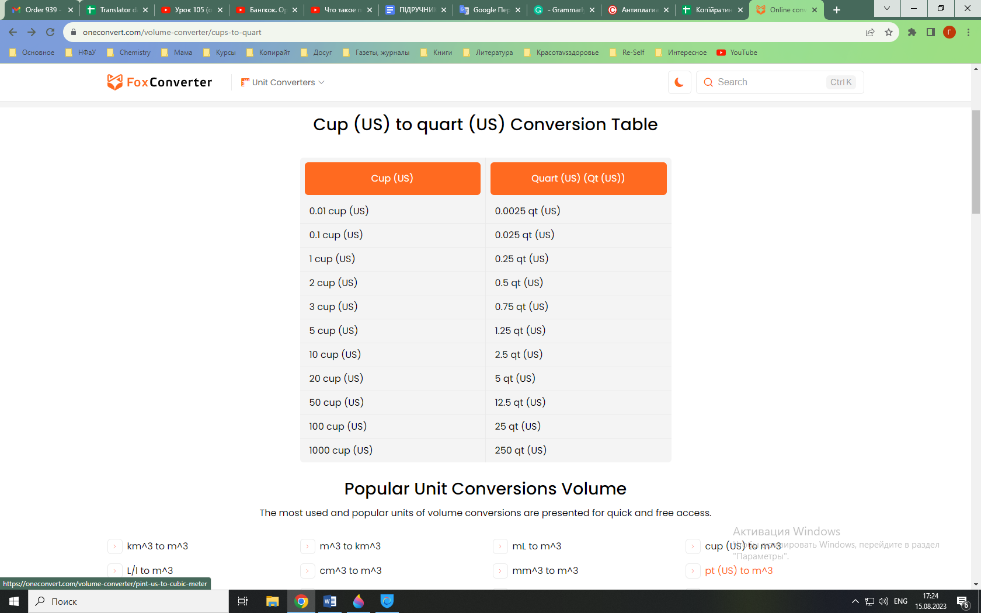
Task: Switch to the Grammarly tab
Action: 563,10
